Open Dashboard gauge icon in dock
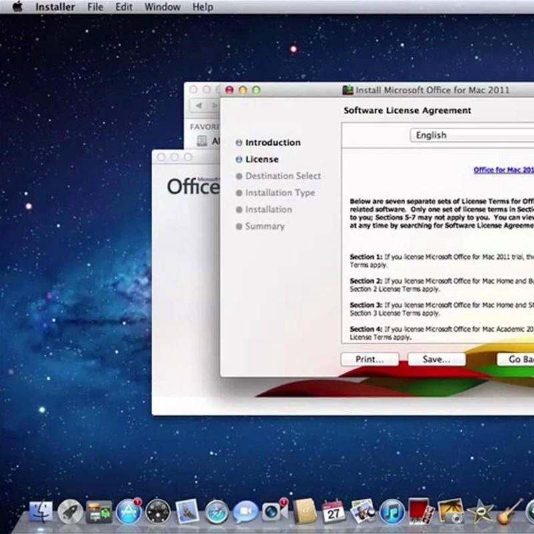This screenshot has height=534, width=534. [x=158, y=512]
